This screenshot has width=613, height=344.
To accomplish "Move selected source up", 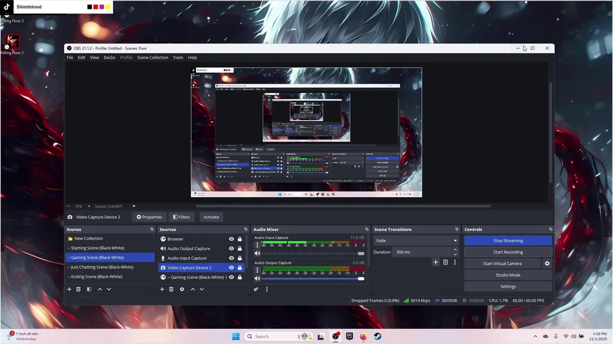I will 193,289.
